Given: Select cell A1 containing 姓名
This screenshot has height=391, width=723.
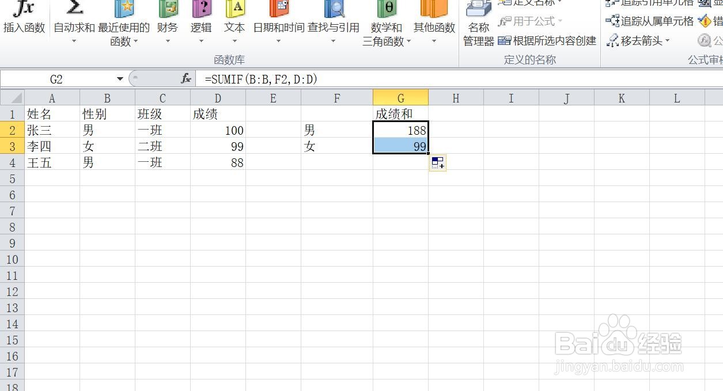Looking at the screenshot, I should point(52,114).
